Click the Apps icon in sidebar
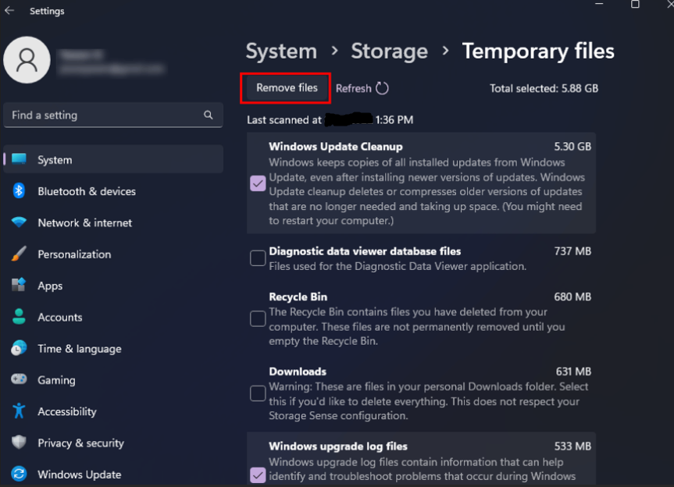The height and width of the screenshot is (487, 674). 19,285
